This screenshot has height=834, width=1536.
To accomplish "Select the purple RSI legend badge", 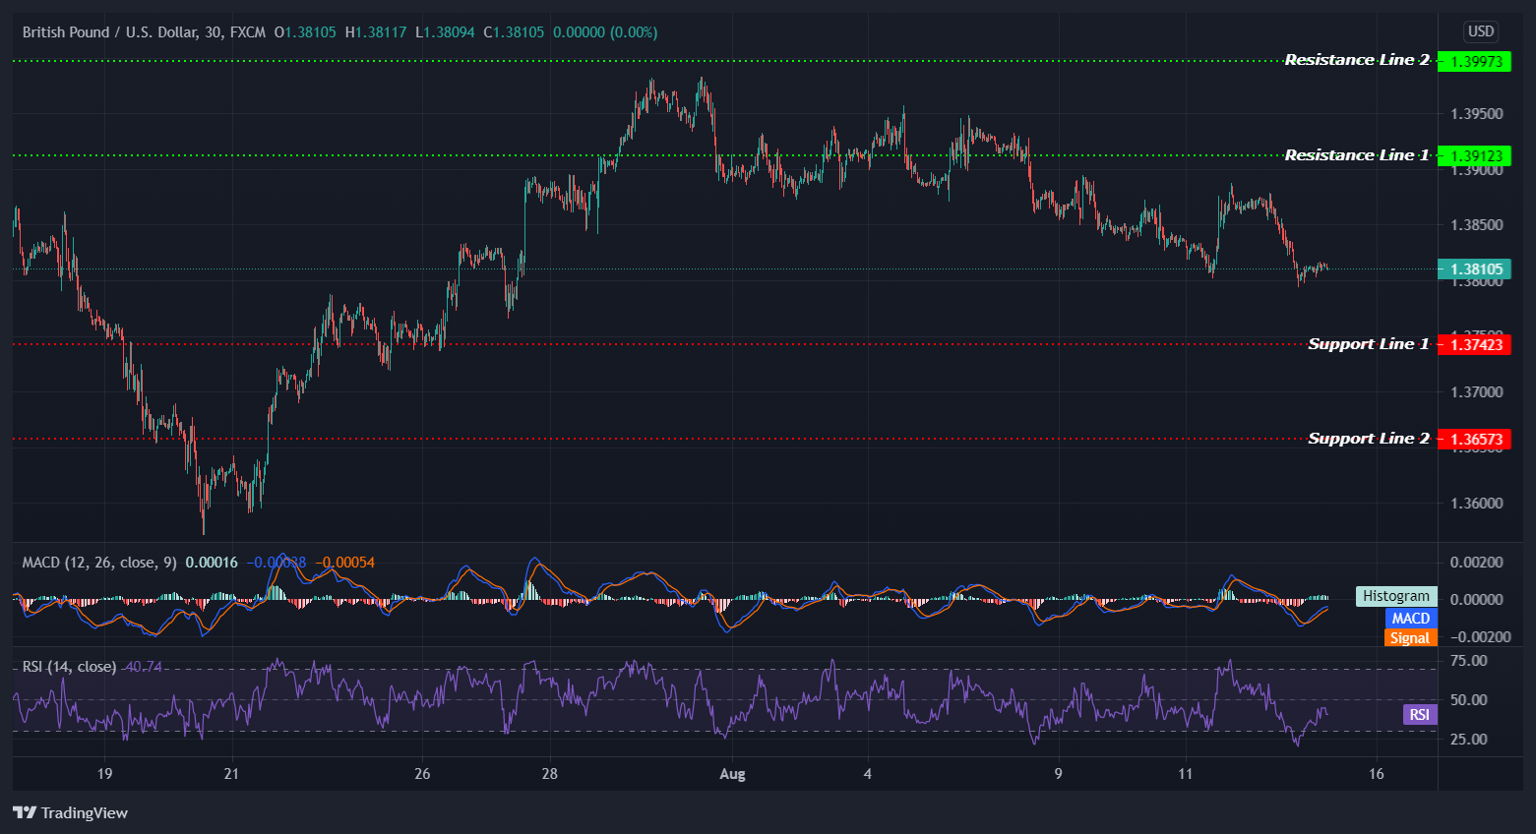I will [x=1419, y=715].
